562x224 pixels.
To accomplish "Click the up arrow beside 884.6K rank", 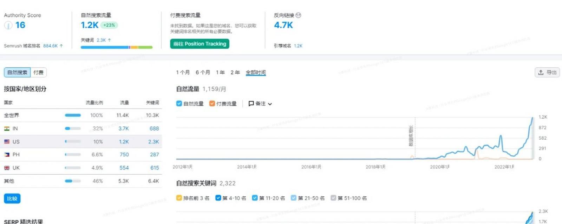I will tap(61, 46).
